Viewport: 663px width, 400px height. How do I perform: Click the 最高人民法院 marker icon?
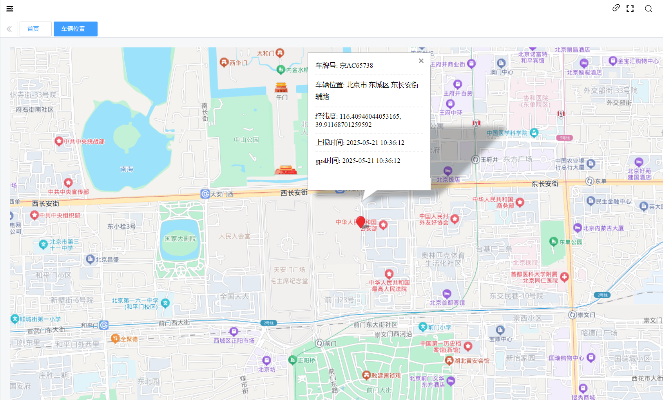tap(389, 273)
